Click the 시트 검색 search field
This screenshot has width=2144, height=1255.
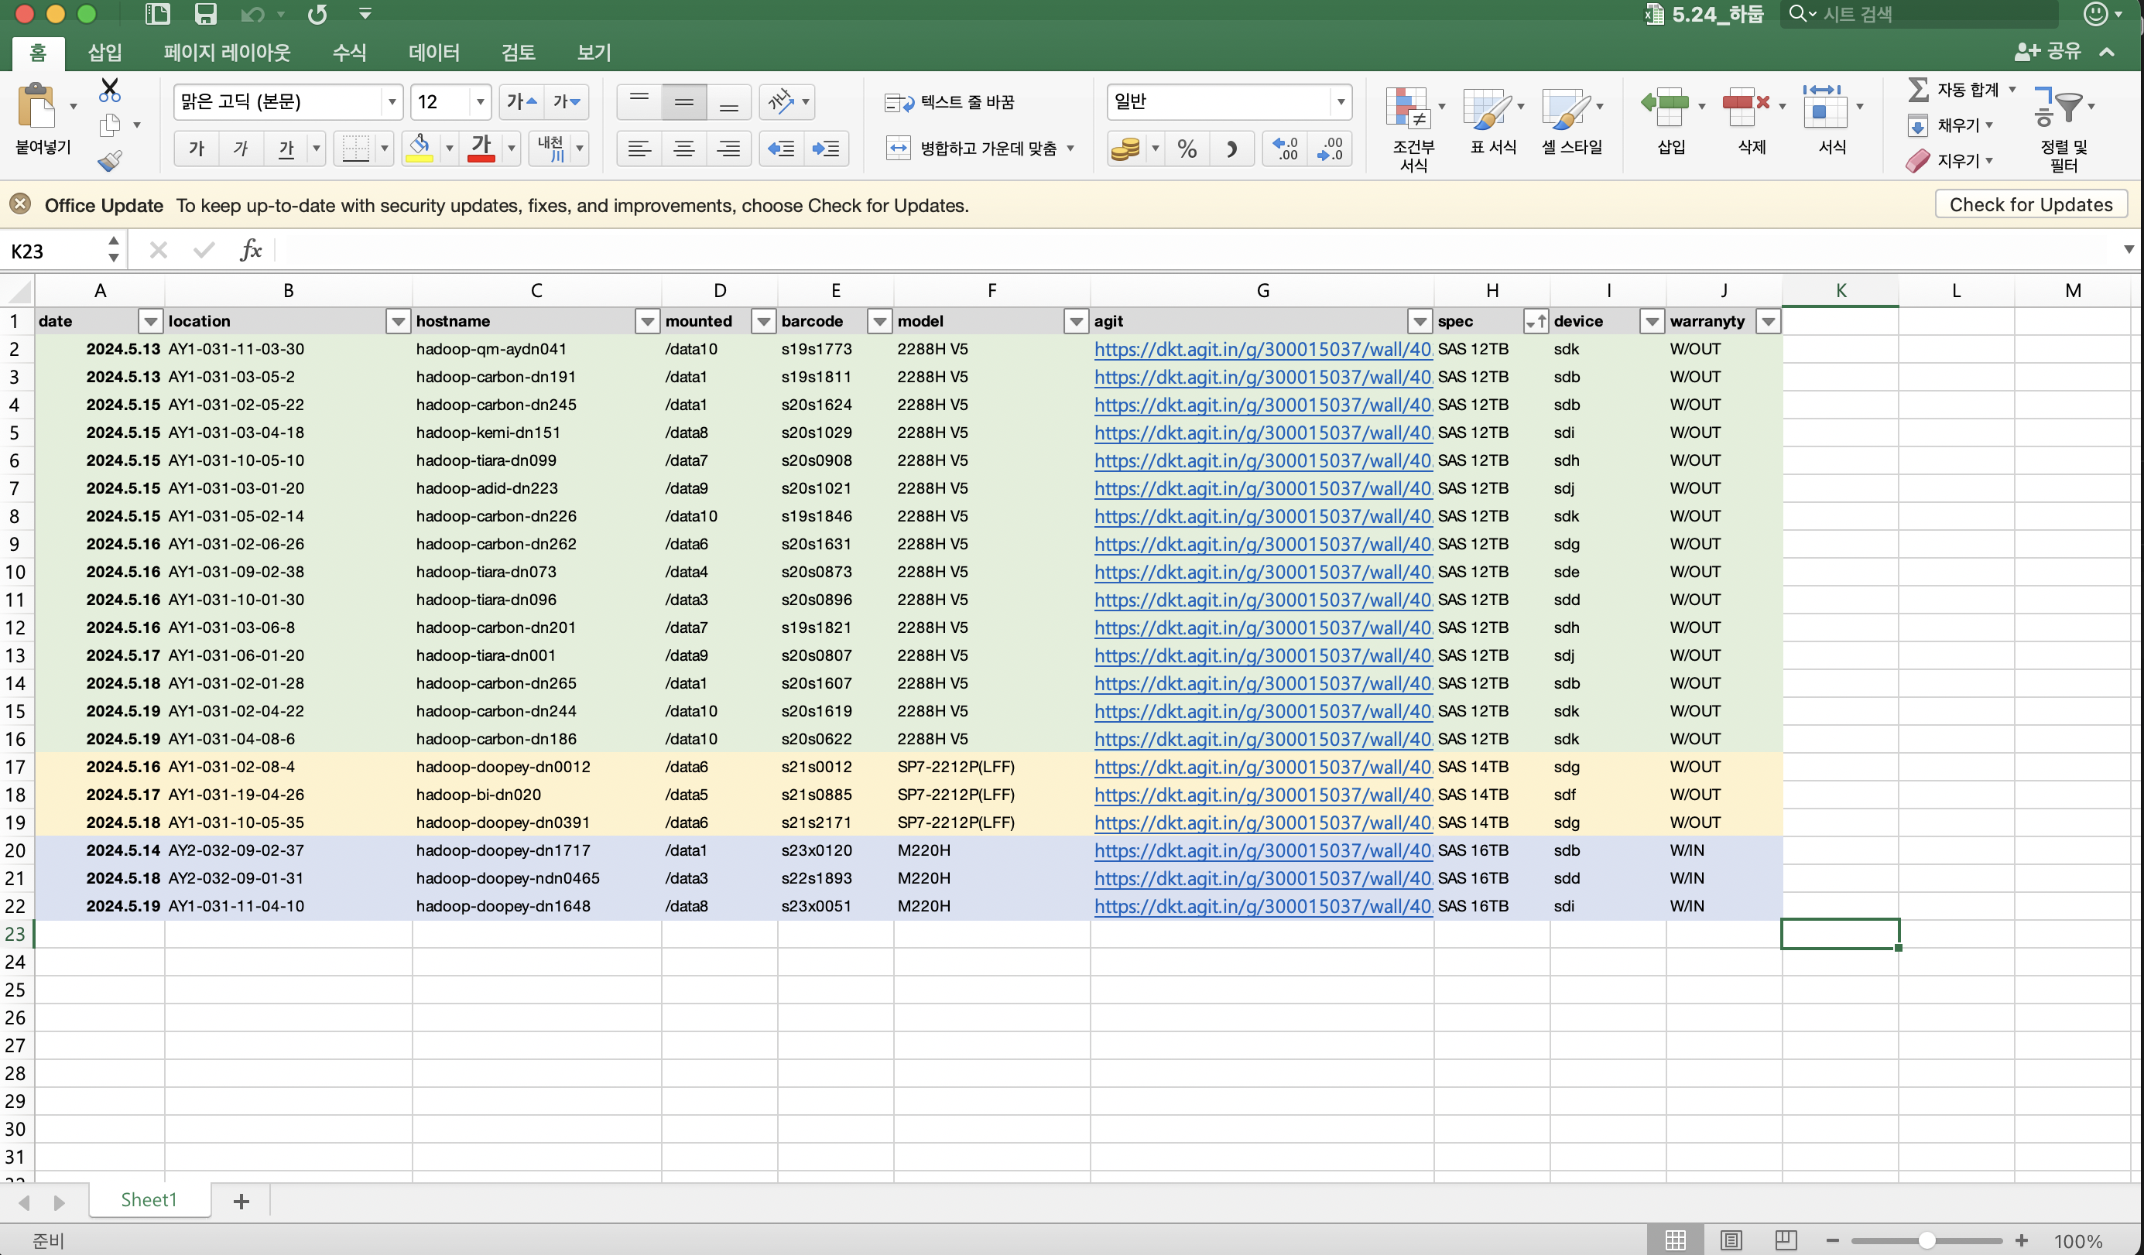[1919, 14]
